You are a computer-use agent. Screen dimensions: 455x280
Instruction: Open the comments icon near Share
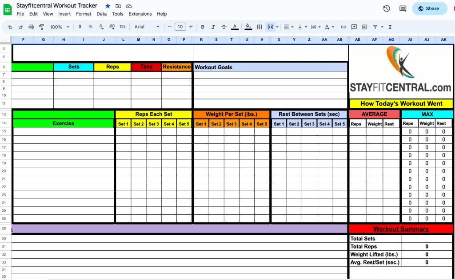pyautogui.click(x=403, y=8)
